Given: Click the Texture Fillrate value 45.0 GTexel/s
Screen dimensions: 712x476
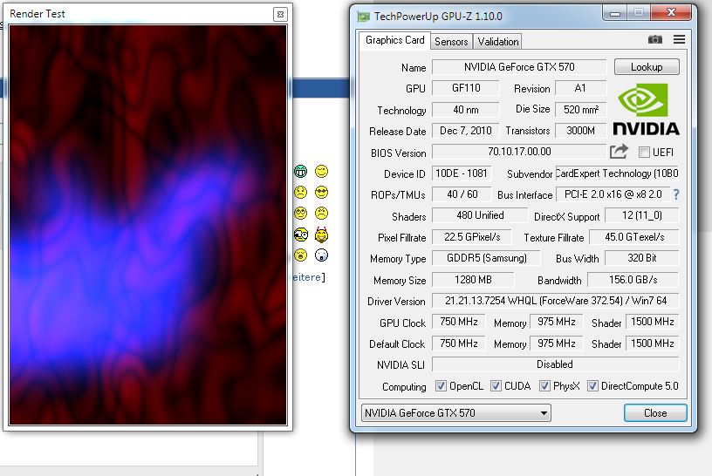Looking at the screenshot, I should tap(633, 237).
